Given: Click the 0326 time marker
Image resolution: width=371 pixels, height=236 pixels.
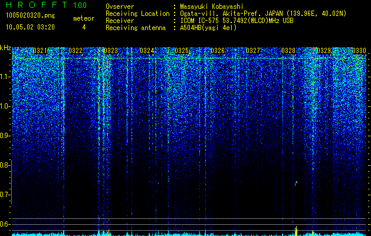Looking at the screenshot, I should click(218, 51).
